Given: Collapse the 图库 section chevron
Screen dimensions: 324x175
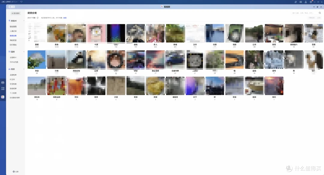Looking at the screenshot, I should click(x=24, y=52).
